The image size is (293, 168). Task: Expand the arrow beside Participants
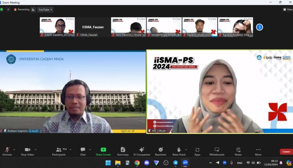click(70, 150)
